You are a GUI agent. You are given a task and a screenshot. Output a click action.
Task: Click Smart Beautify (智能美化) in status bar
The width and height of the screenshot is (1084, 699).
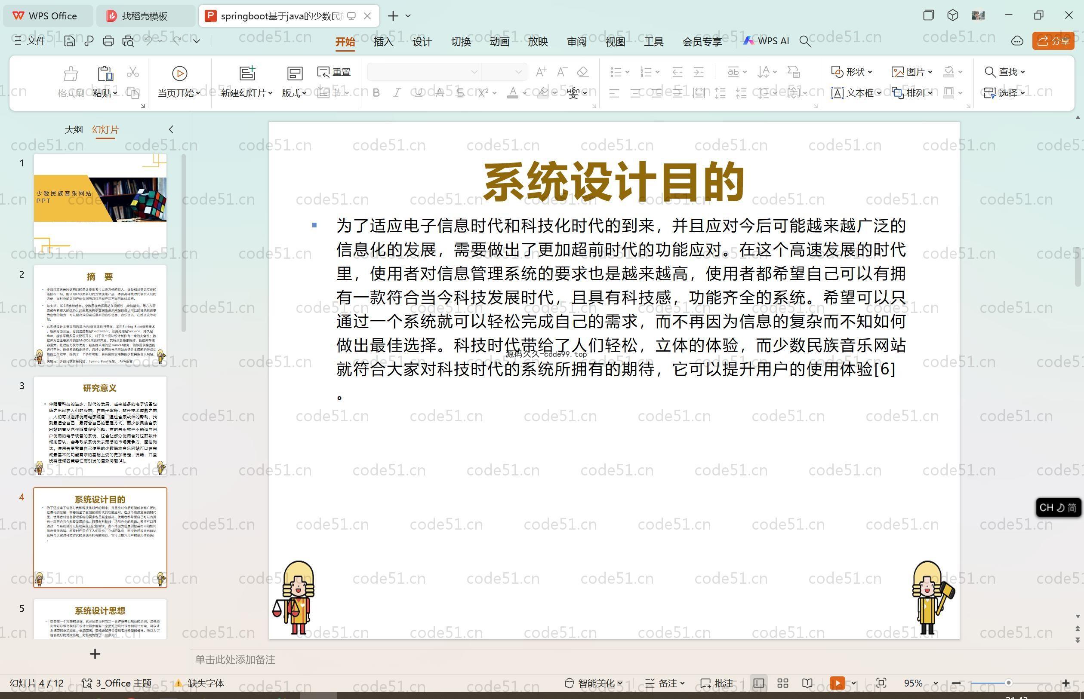pyautogui.click(x=593, y=683)
